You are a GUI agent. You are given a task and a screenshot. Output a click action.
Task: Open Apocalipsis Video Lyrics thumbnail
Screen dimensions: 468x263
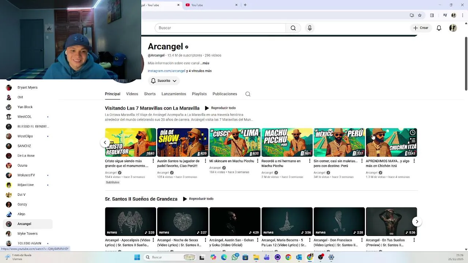point(131,222)
